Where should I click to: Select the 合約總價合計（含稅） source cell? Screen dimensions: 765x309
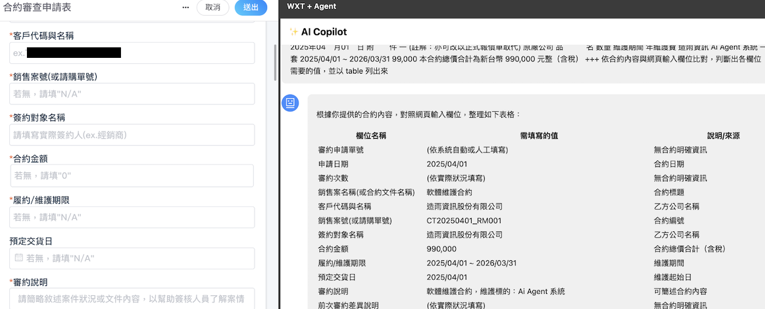690,249
